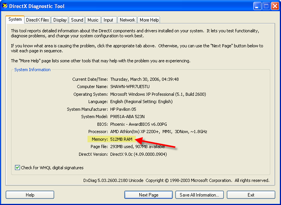Click the Help button
The width and height of the screenshot is (281, 205).
(30, 195)
